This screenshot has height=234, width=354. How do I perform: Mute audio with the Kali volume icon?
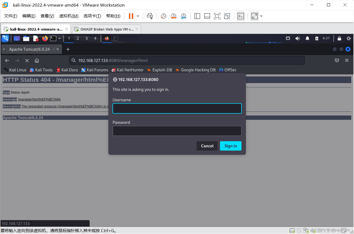click(298, 38)
